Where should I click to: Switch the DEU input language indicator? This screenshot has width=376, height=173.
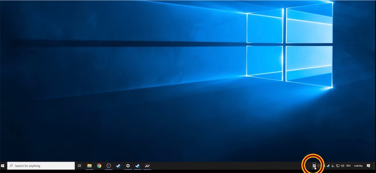coord(348,166)
